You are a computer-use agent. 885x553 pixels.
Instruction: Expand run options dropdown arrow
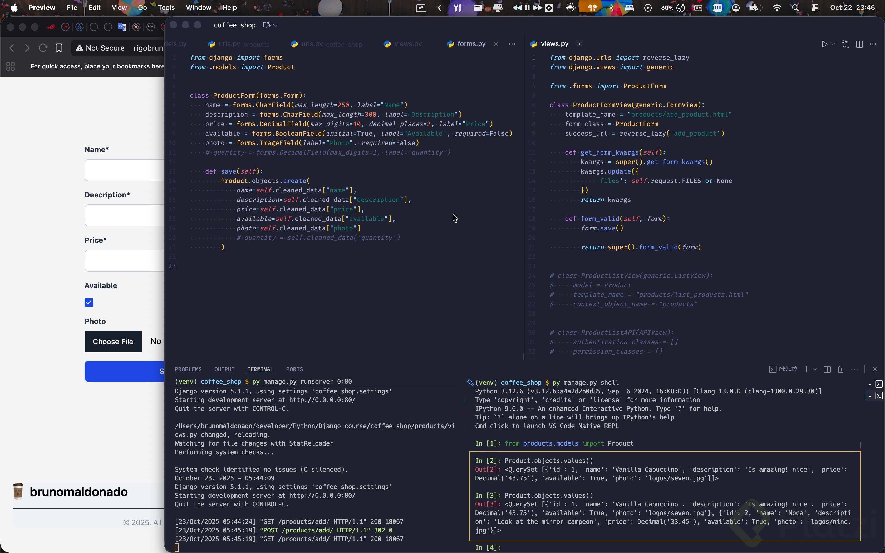[833, 44]
